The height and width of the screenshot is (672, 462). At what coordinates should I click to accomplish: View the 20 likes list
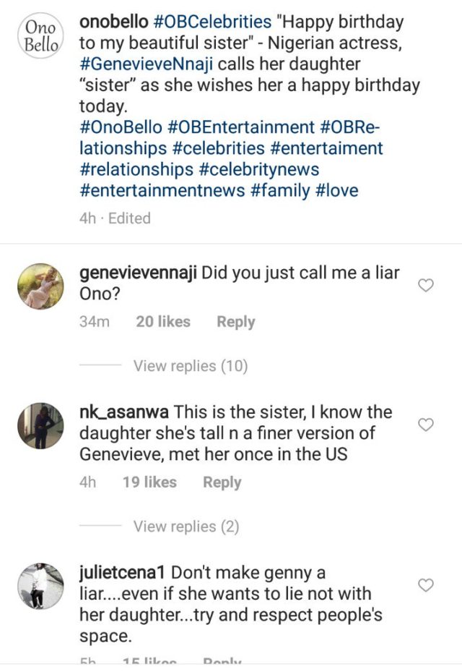pyautogui.click(x=162, y=322)
